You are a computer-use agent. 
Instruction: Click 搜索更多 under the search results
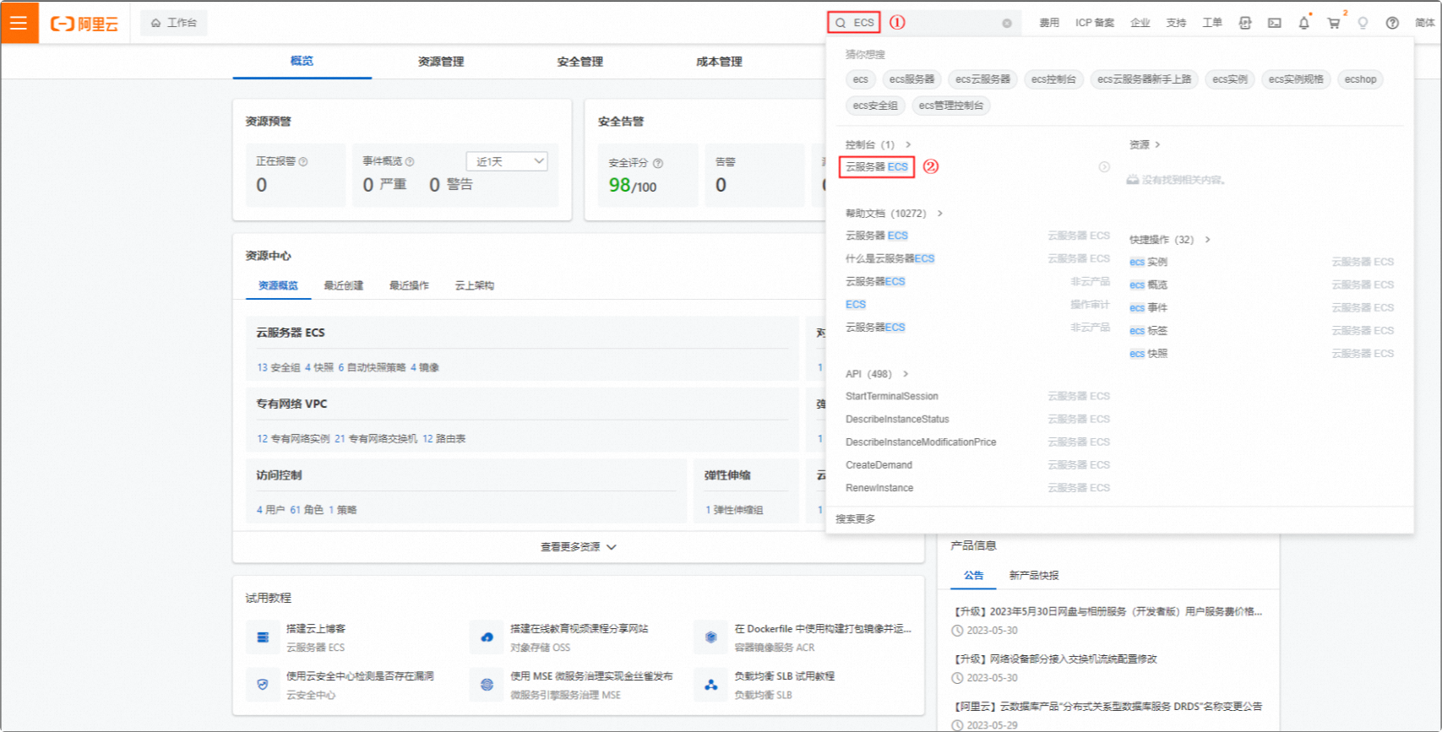[856, 519]
